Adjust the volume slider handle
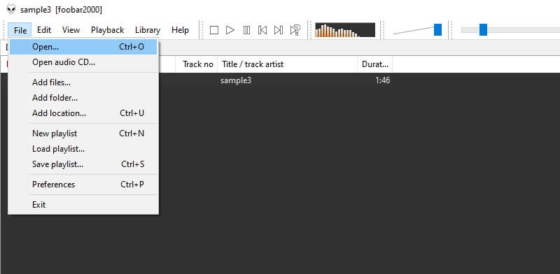Screen dimensions: 560x274 pos(438,30)
